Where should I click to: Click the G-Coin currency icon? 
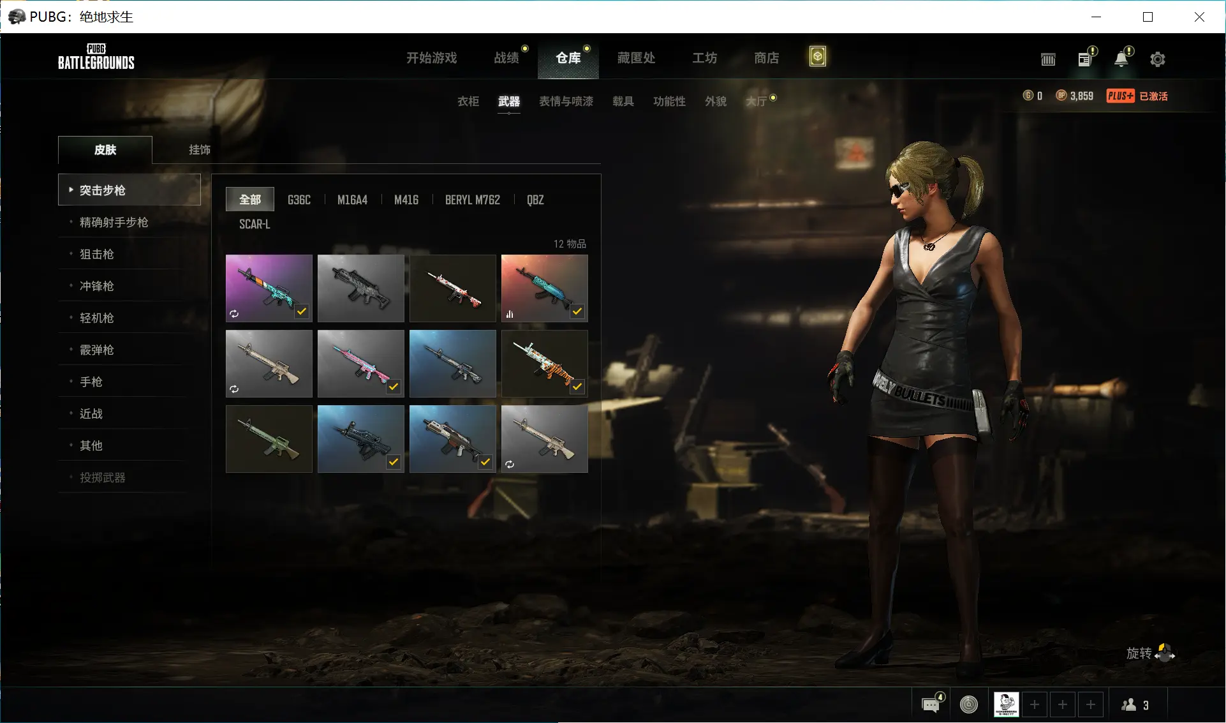point(1028,96)
